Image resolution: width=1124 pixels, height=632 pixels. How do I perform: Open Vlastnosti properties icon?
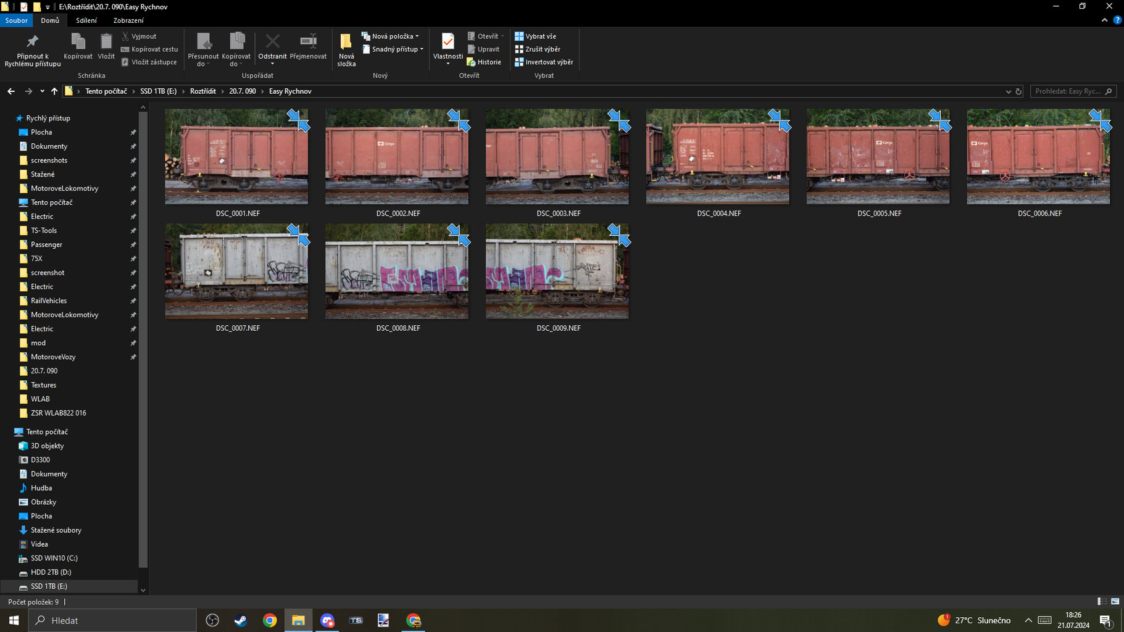(x=448, y=42)
